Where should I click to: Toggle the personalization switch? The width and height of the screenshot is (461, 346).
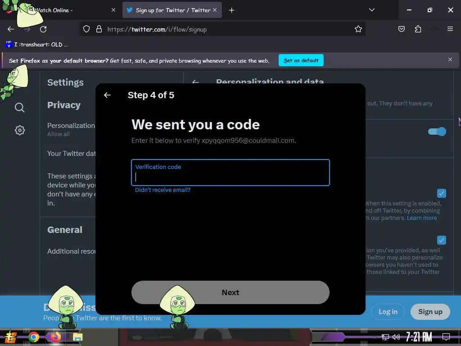pos(437,132)
